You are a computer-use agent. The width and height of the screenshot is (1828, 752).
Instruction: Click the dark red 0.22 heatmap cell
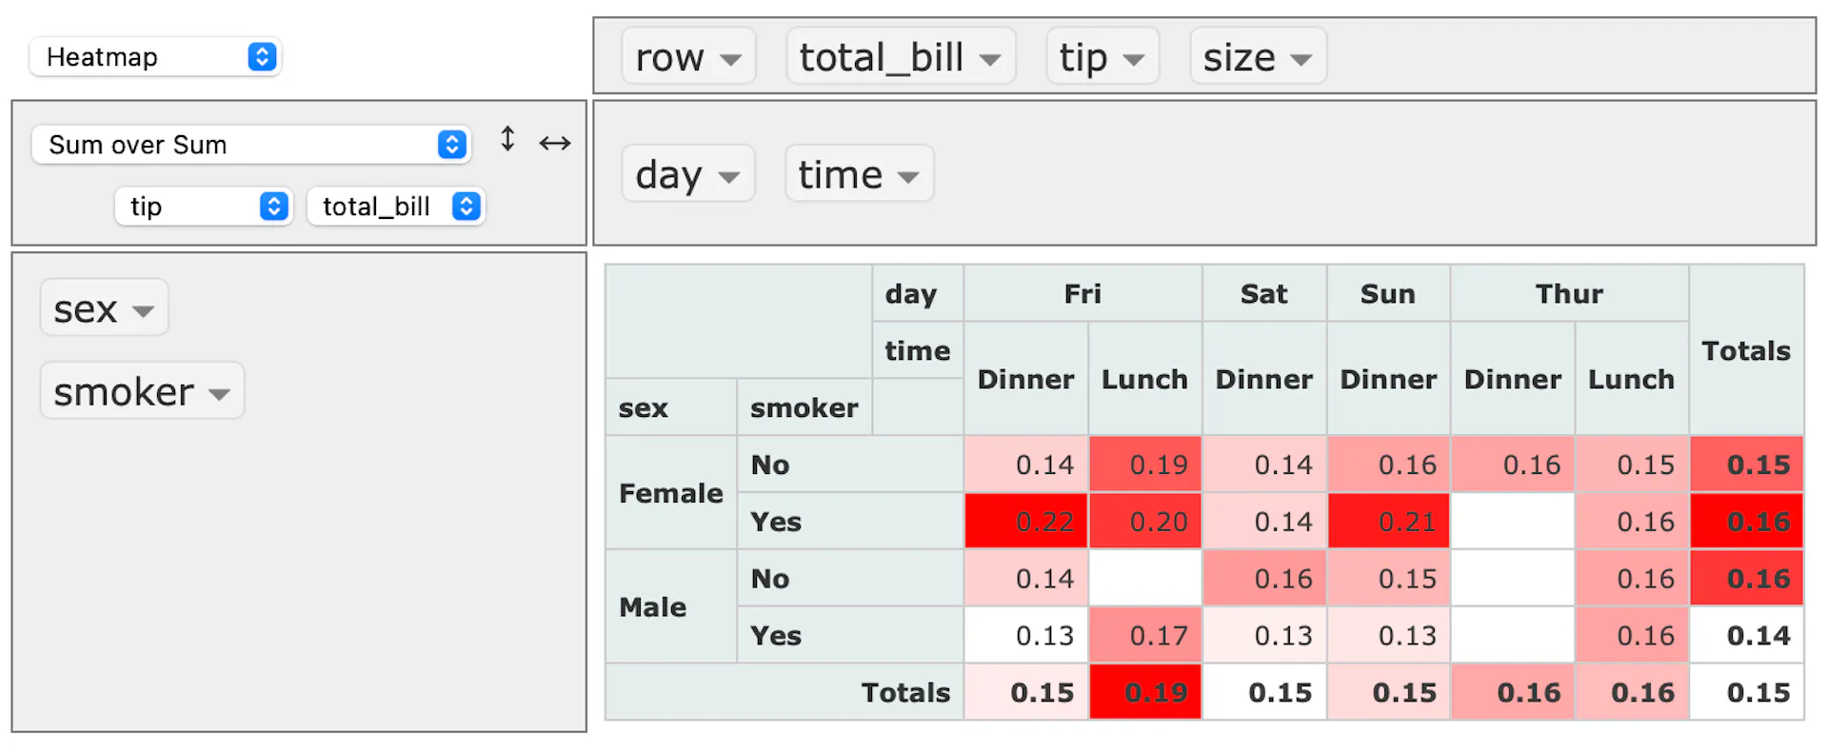click(x=1026, y=522)
